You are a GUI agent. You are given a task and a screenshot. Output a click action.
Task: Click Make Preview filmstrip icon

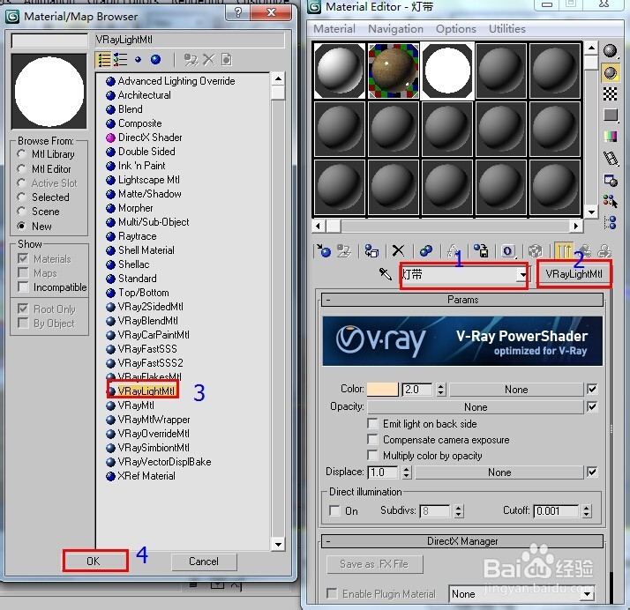(610, 158)
